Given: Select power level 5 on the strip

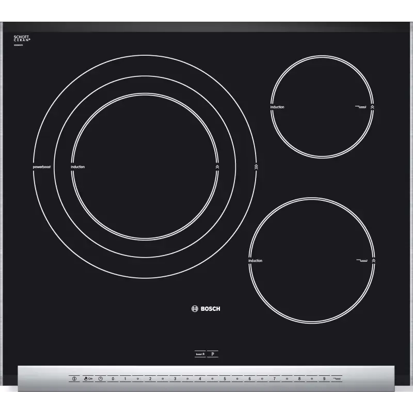Looking at the screenshot, I should click(x=225, y=378).
